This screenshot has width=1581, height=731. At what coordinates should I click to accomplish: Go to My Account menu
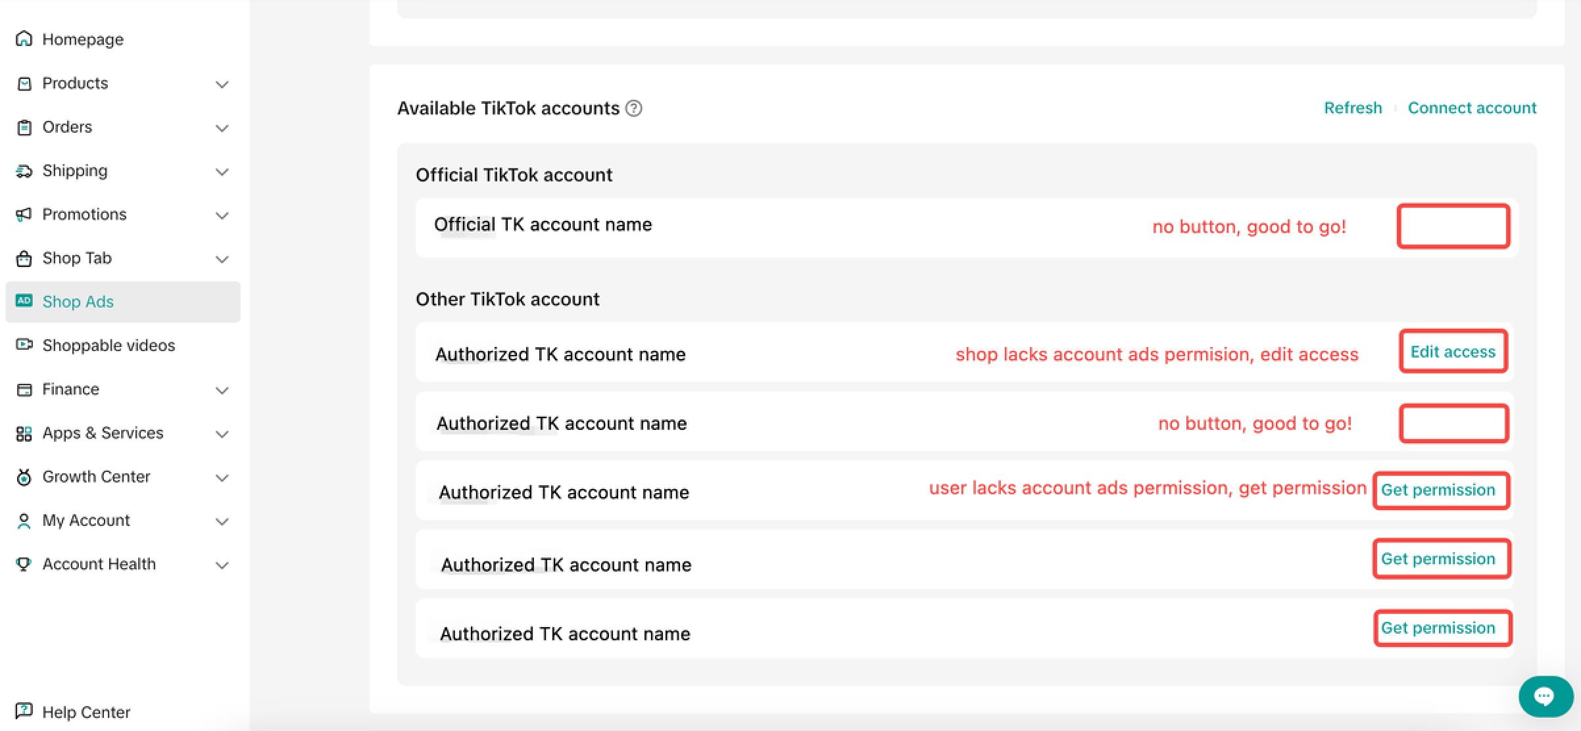pos(86,520)
